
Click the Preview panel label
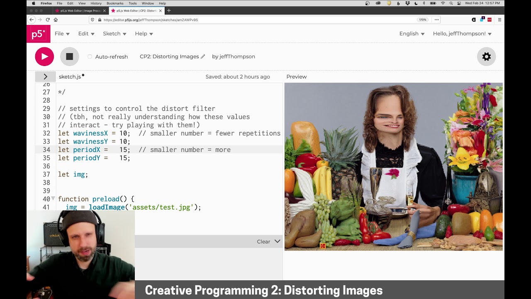[x=296, y=76]
